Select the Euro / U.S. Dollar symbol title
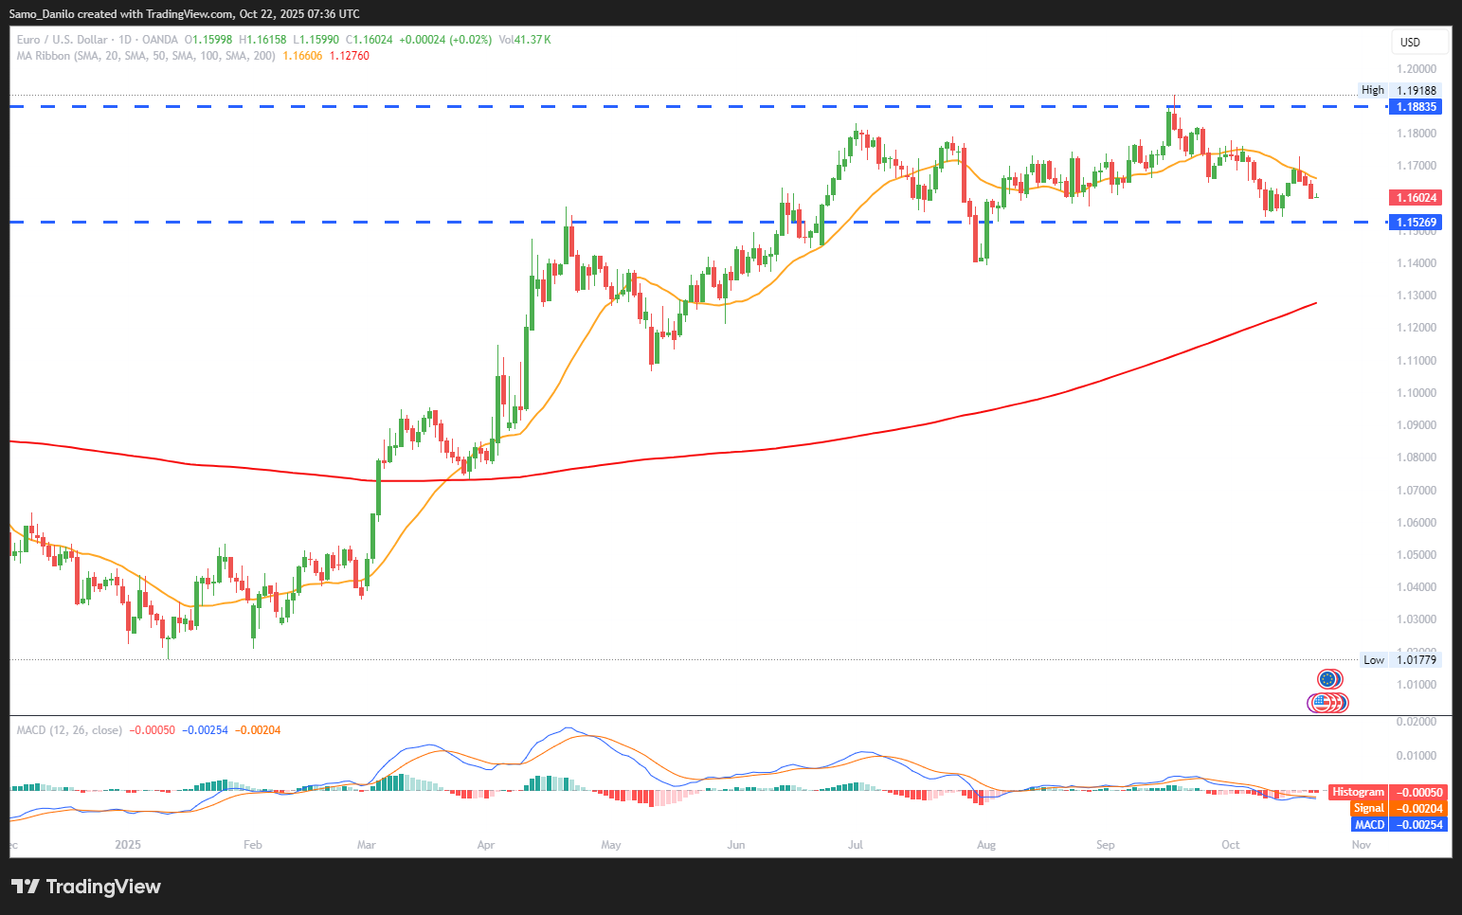Image resolution: width=1462 pixels, height=915 pixels. pos(62,40)
